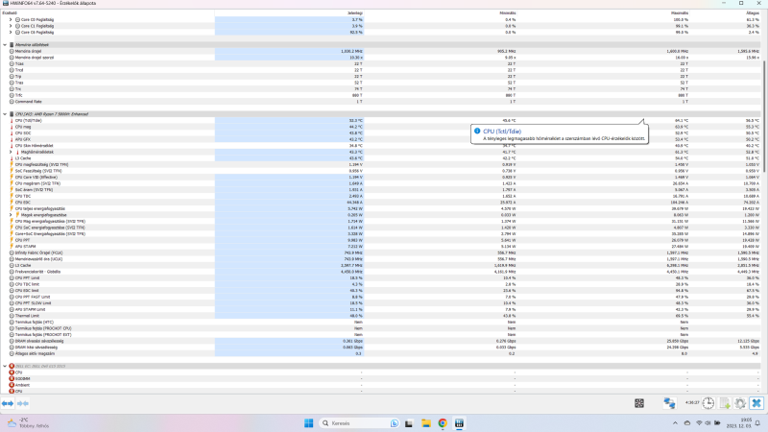
Task: Click the taskbar Keresés search box
Action: tap(359, 423)
